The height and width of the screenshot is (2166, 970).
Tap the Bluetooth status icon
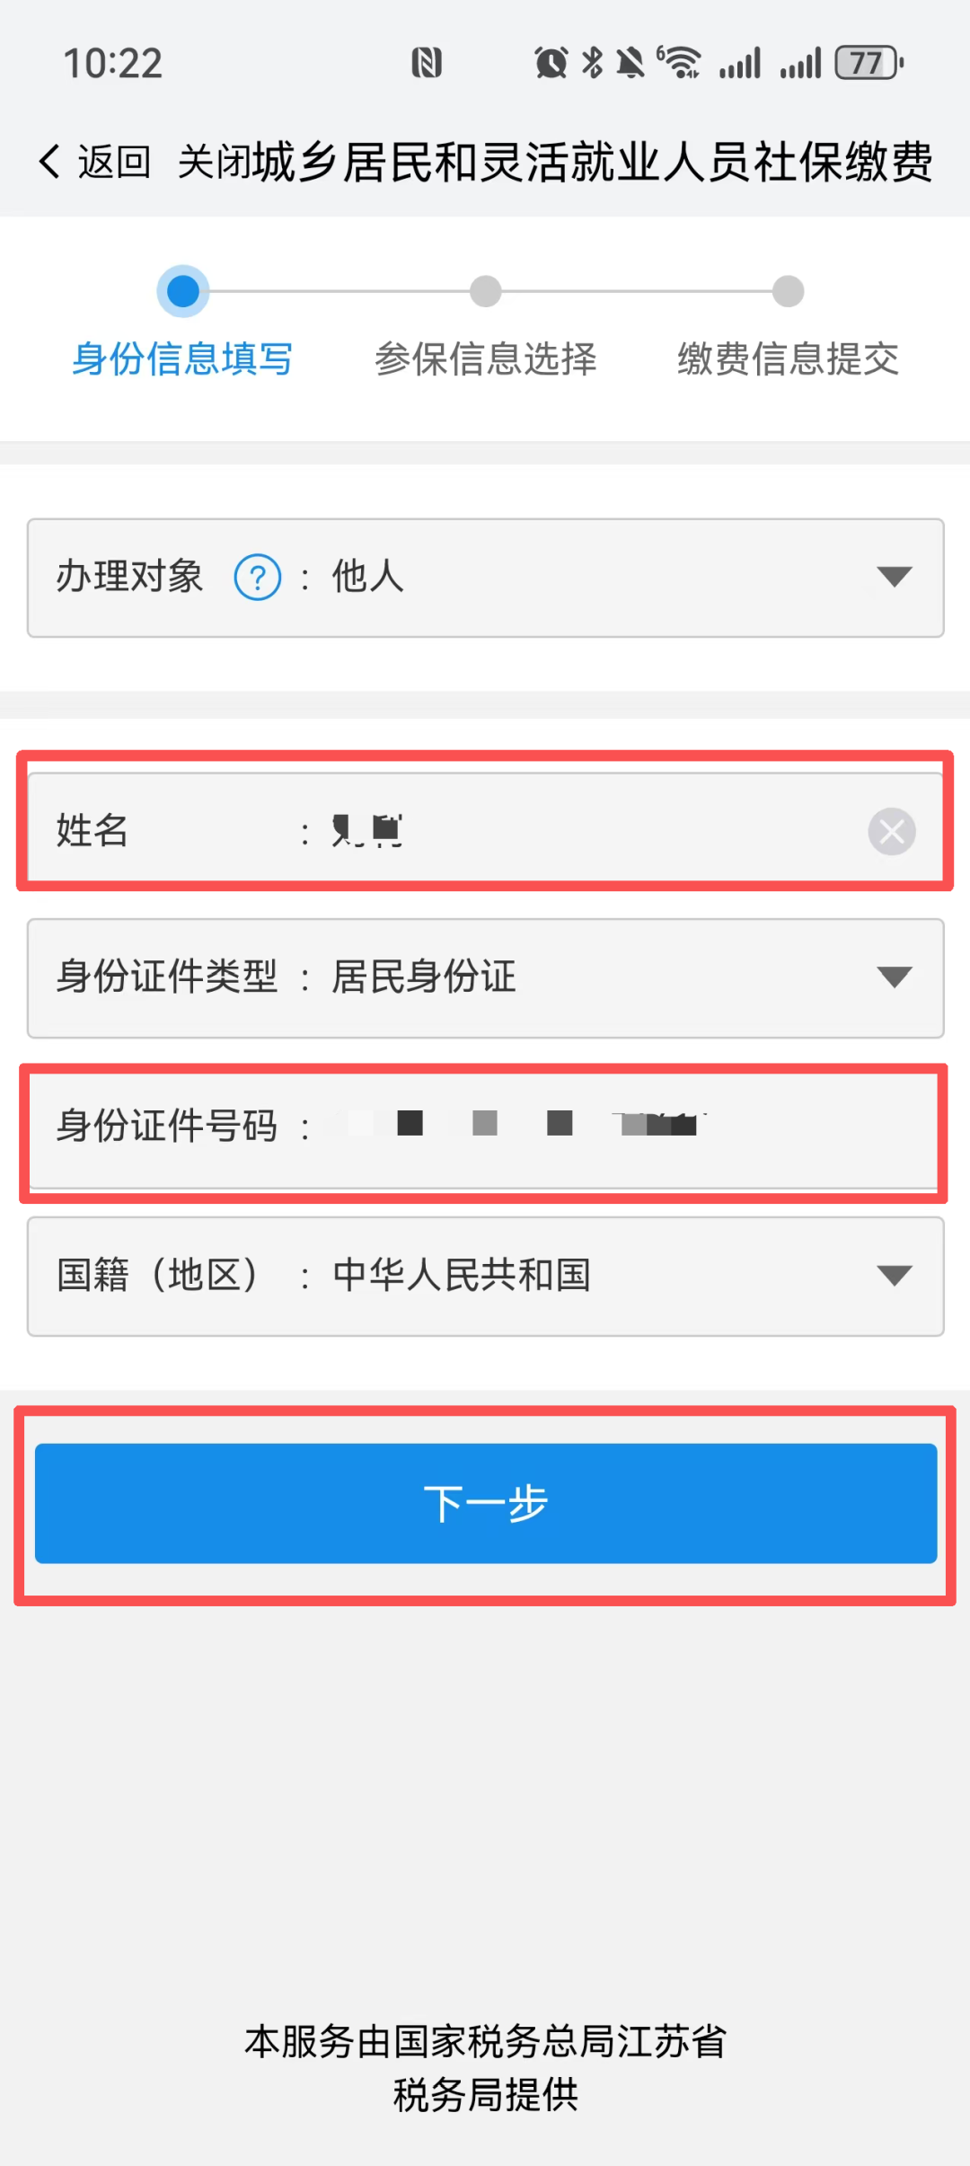point(593,63)
